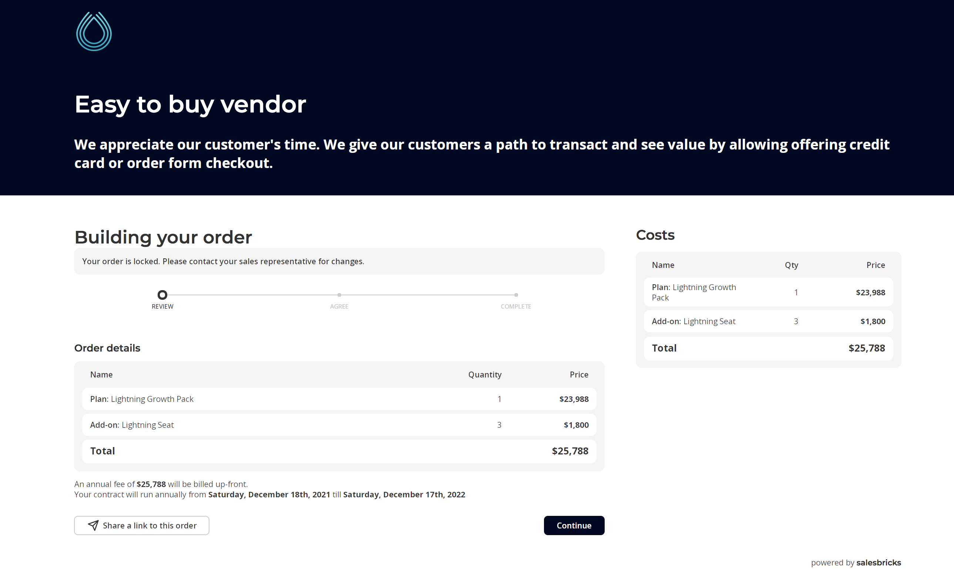Screen dimensions: 954x581
Task: Select the COMPLETE step label
Action: tap(516, 306)
